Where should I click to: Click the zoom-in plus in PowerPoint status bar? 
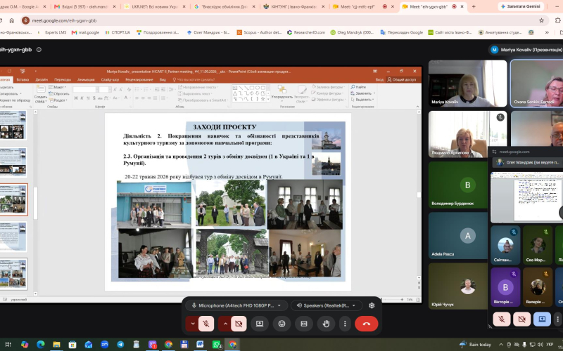pyautogui.click(x=402, y=300)
